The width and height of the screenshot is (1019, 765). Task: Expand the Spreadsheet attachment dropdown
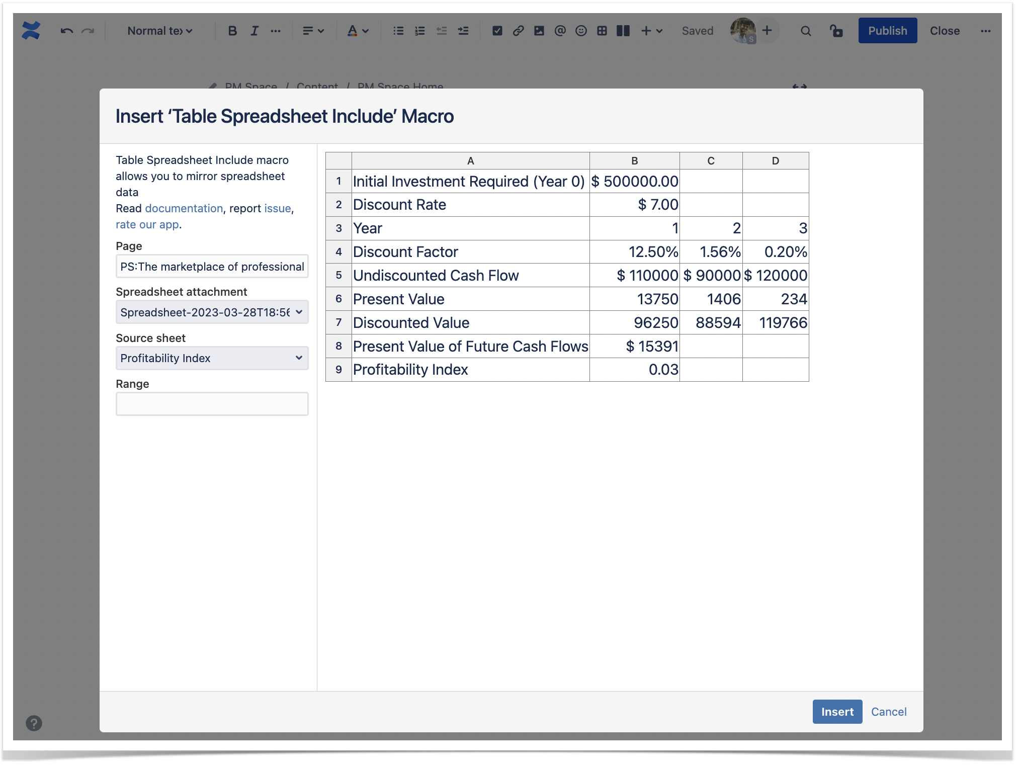[x=212, y=312]
